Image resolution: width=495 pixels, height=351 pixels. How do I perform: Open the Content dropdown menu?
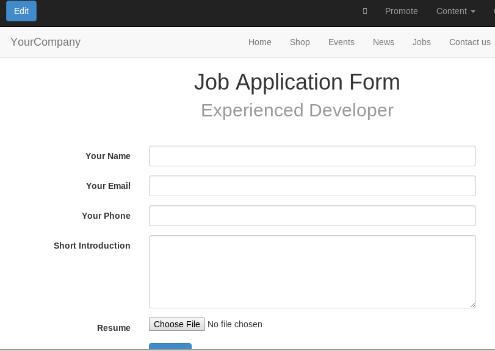pos(455,11)
